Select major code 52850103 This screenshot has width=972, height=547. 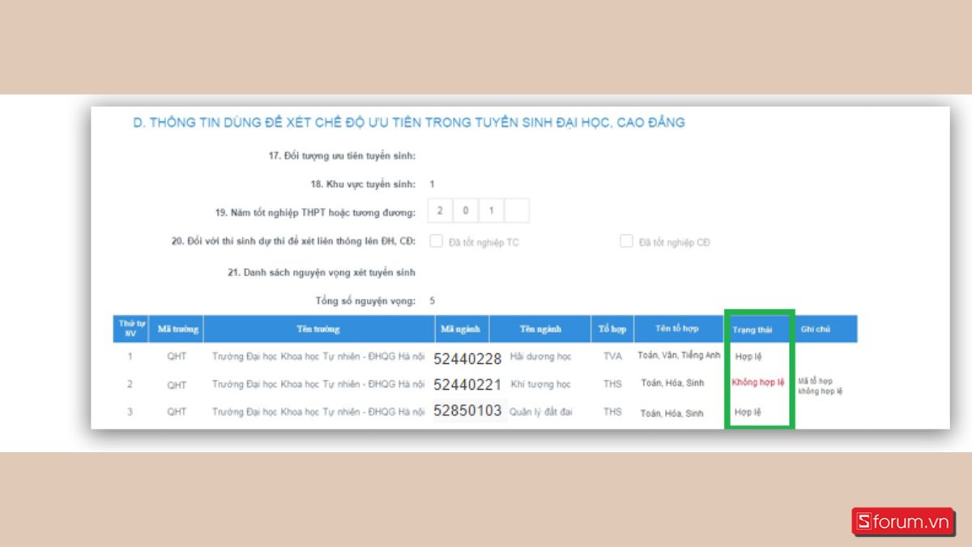(467, 411)
